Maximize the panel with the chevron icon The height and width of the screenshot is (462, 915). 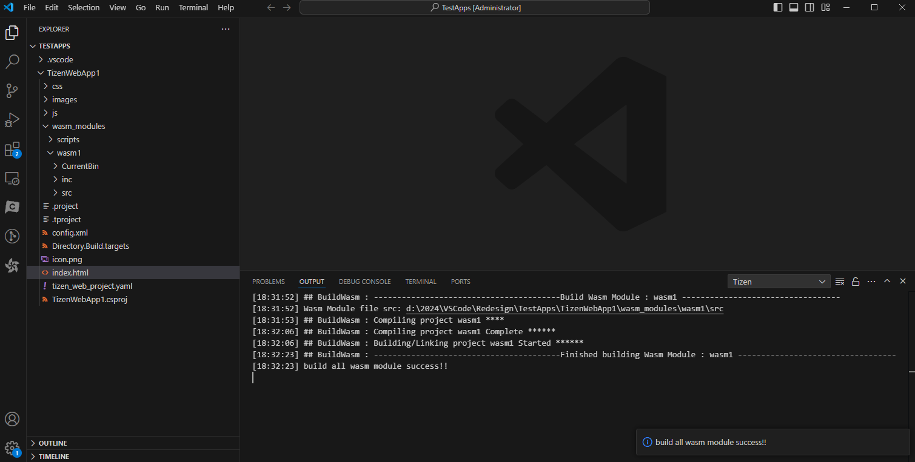tap(887, 281)
